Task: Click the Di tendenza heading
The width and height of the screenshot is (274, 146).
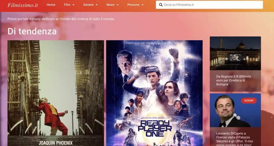Action: [32, 31]
